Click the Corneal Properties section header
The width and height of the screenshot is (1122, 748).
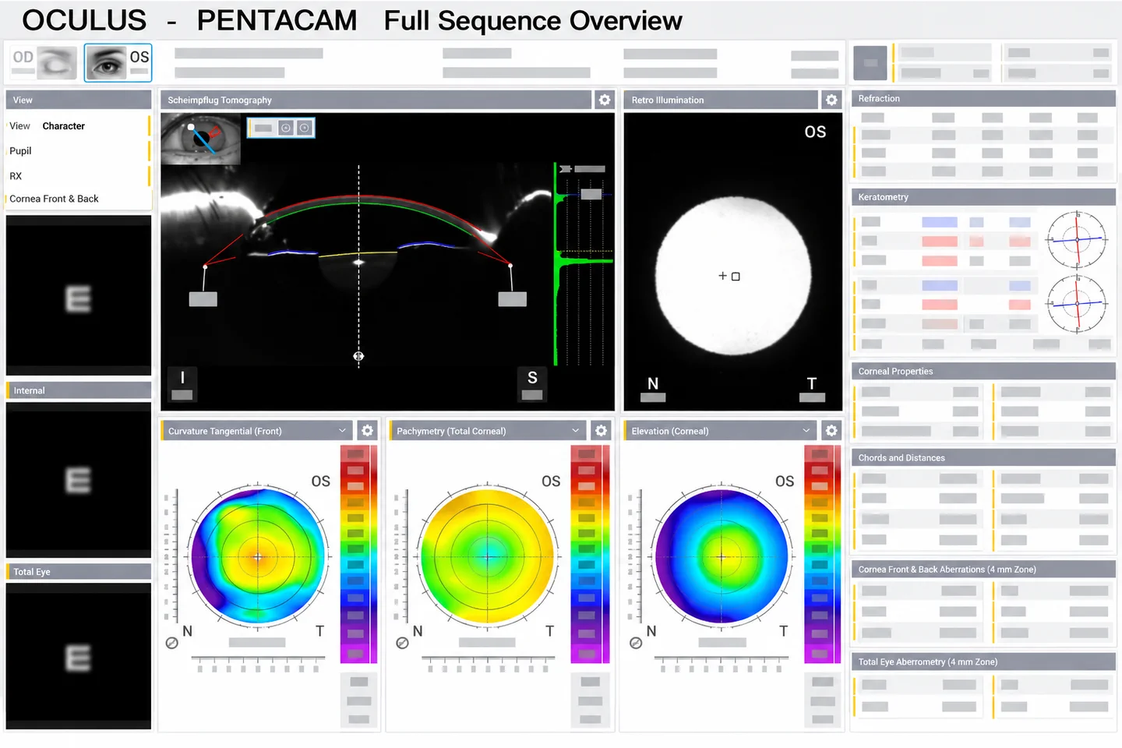(983, 372)
